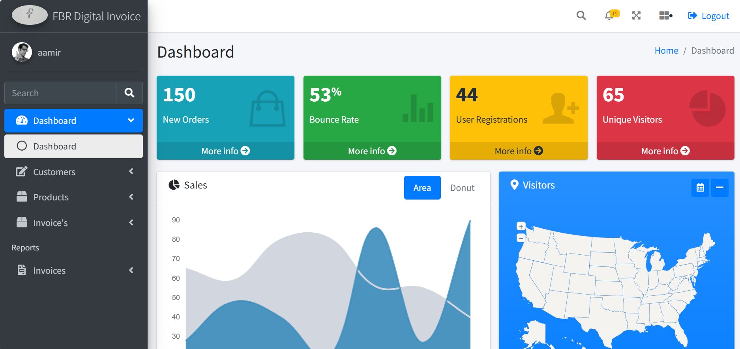Expand the Reports Invoices menu arrow
Image resolution: width=740 pixels, height=349 pixels.
[x=131, y=270]
